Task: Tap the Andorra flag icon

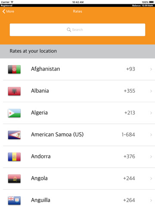Action: coord(14,157)
